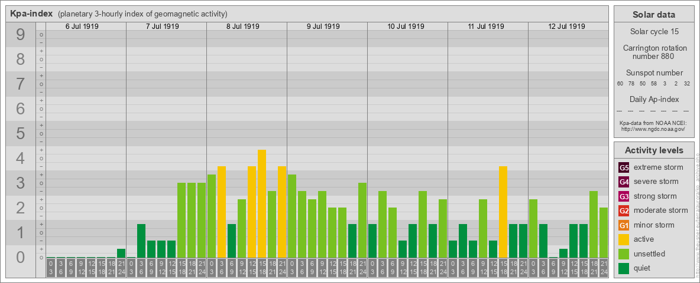Click the Kp level 9 axis label

pos(21,34)
